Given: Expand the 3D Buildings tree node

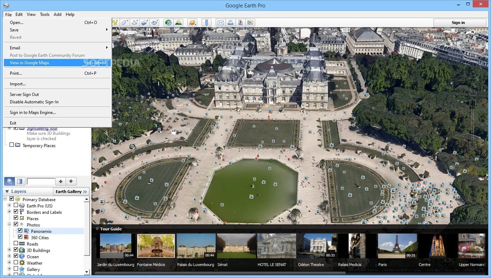Looking at the screenshot, I should pyautogui.click(x=10, y=250).
